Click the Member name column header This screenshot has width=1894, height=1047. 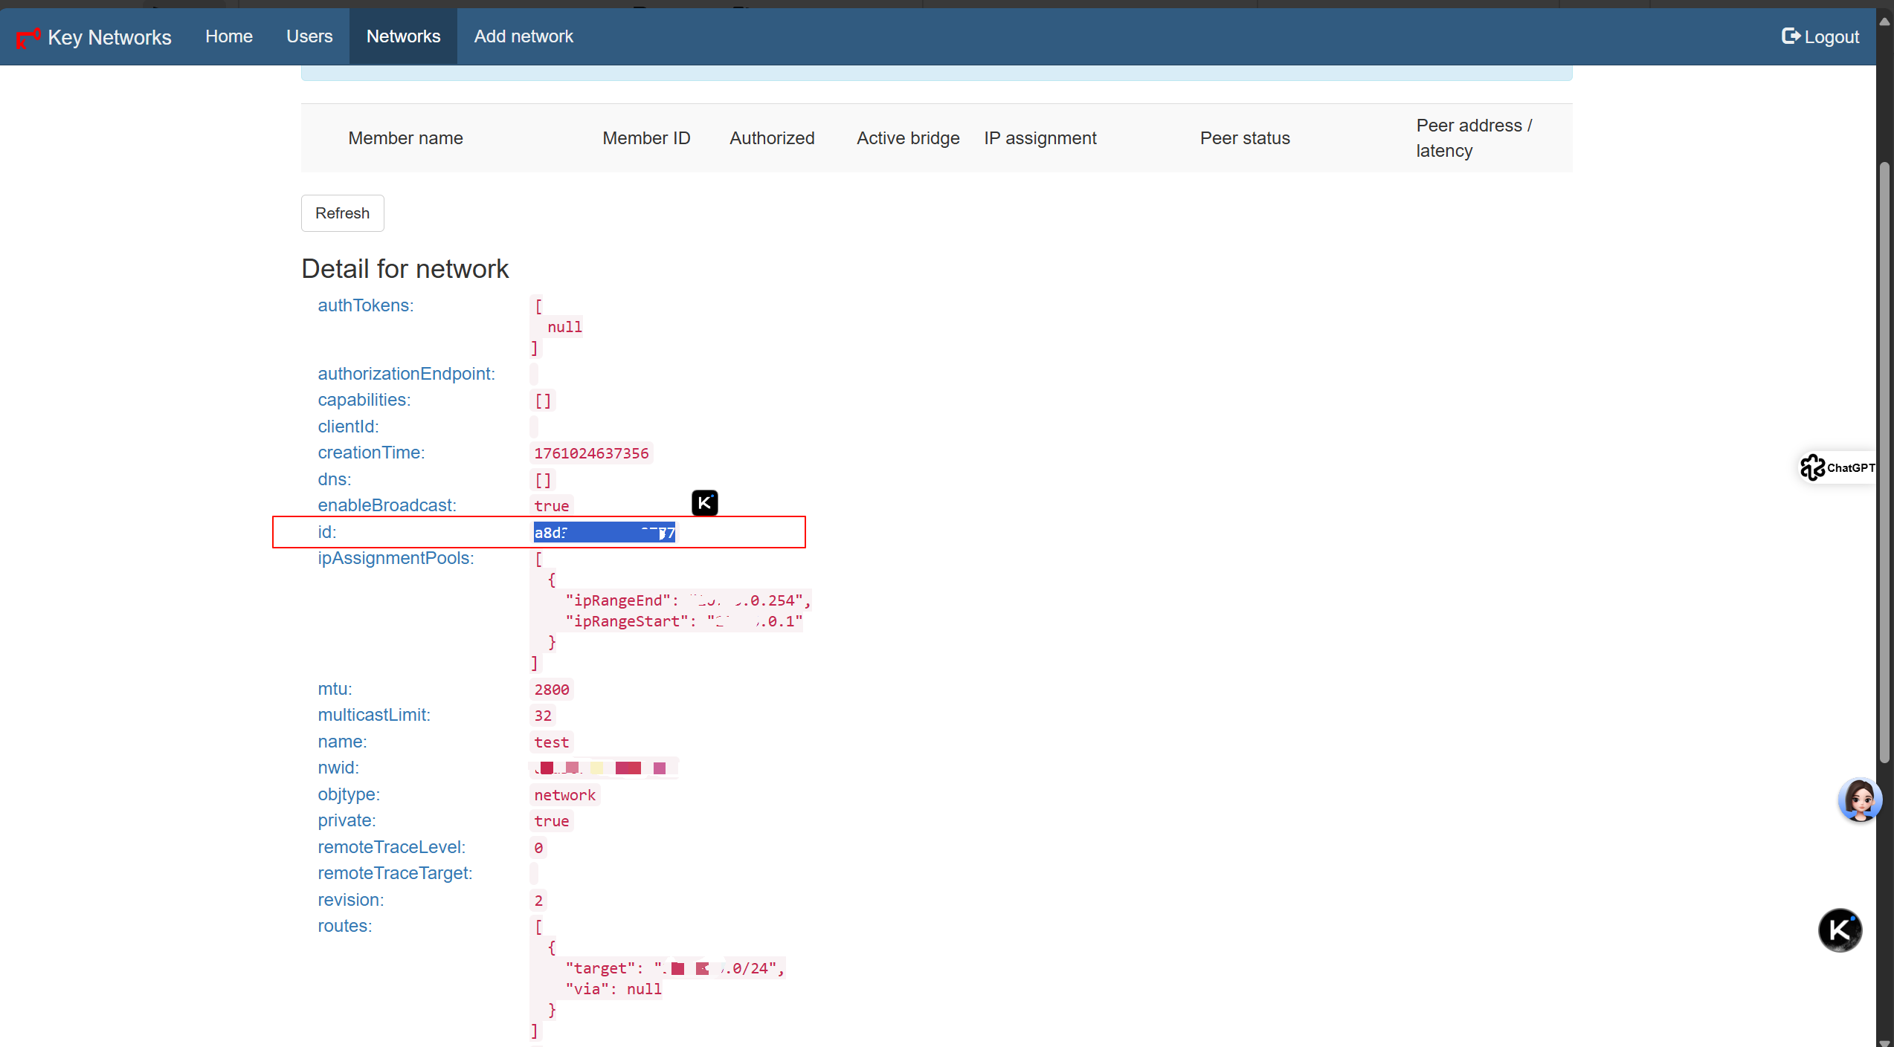point(405,138)
